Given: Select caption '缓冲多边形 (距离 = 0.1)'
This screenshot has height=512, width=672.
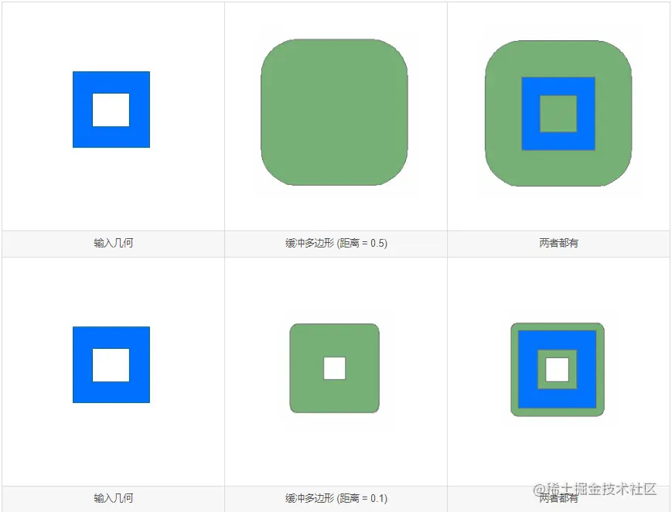Looking at the screenshot, I should point(336,498).
